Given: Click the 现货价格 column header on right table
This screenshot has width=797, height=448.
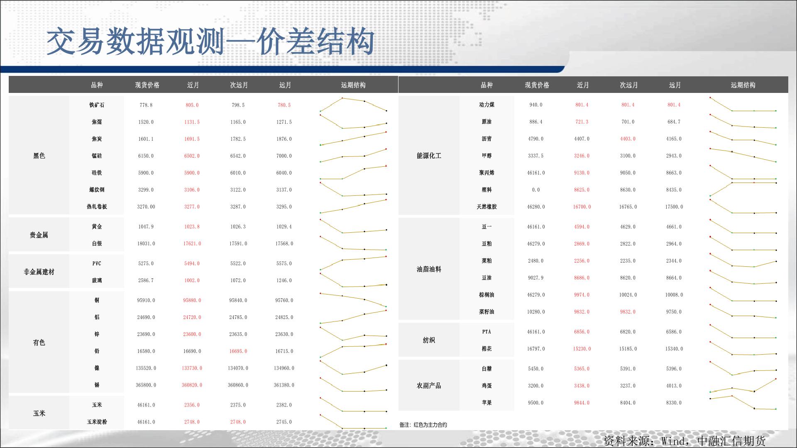Looking at the screenshot, I should pyautogui.click(x=537, y=85).
